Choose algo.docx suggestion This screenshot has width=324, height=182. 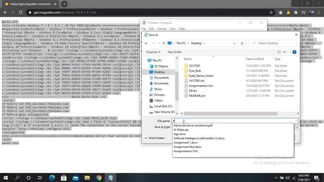(180, 134)
